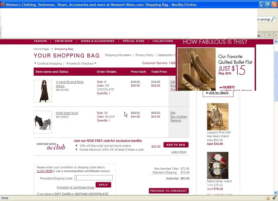This screenshot has height=201, width=278.
Task: Remove the High-heel boot from bag
Action: [176, 121]
